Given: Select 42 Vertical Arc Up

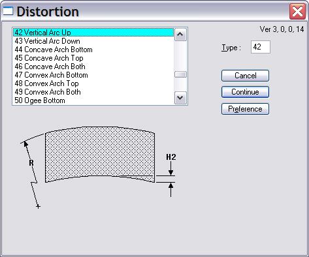Looking at the screenshot, I should pyautogui.click(x=93, y=33).
